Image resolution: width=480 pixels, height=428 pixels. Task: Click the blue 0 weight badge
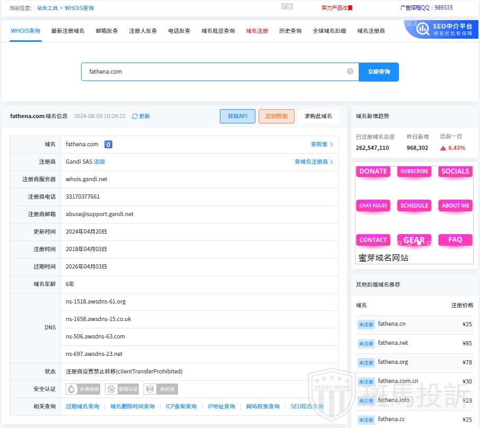tap(108, 145)
